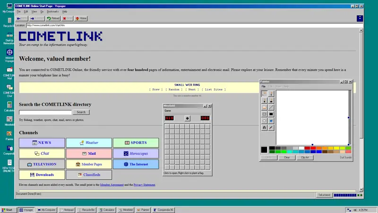Click the volume speaker tray icon
Viewport: 378px width, 213px height.
(x=355, y=210)
